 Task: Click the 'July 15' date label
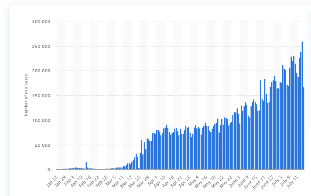(x=293, y=182)
